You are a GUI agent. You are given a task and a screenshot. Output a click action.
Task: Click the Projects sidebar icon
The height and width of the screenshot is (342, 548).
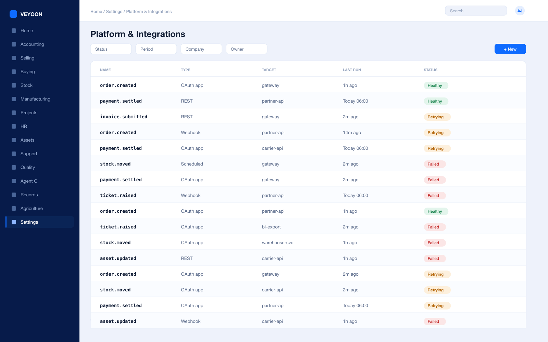click(x=14, y=113)
